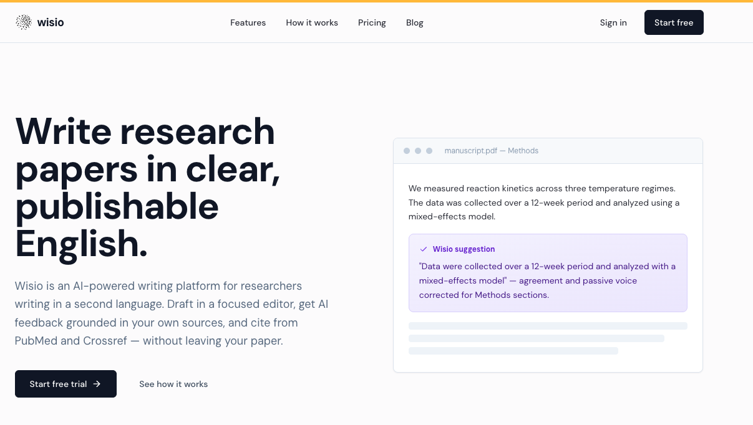Click the wisio brand name
This screenshot has width=753, height=425.
point(51,22)
